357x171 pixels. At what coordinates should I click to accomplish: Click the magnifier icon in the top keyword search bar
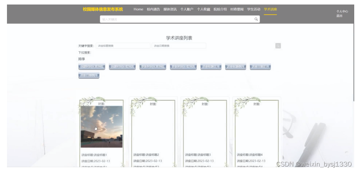pyautogui.click(x=256, y=19)
